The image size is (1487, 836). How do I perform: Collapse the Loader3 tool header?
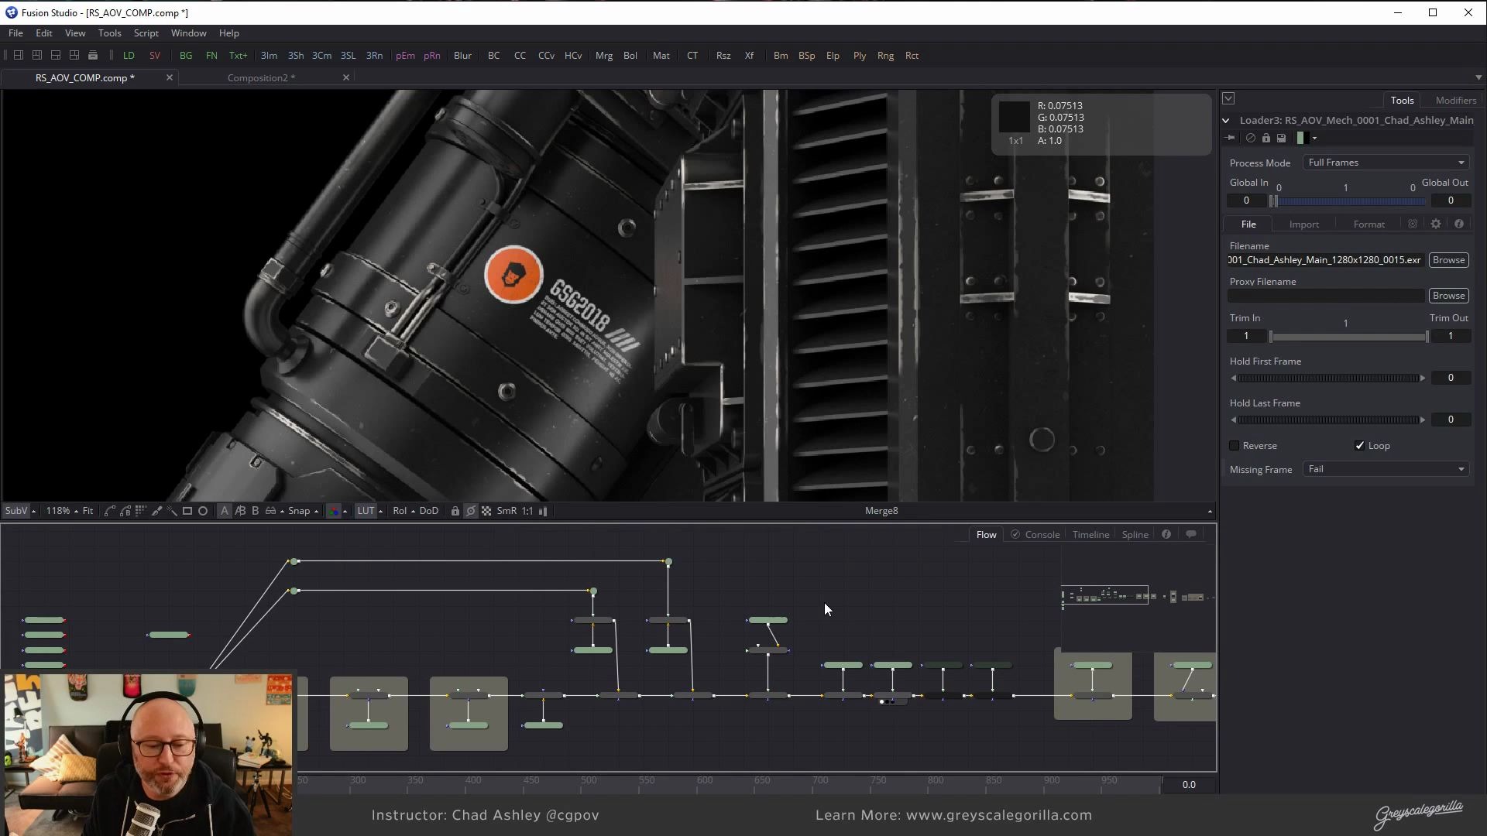click(1226, 121)
